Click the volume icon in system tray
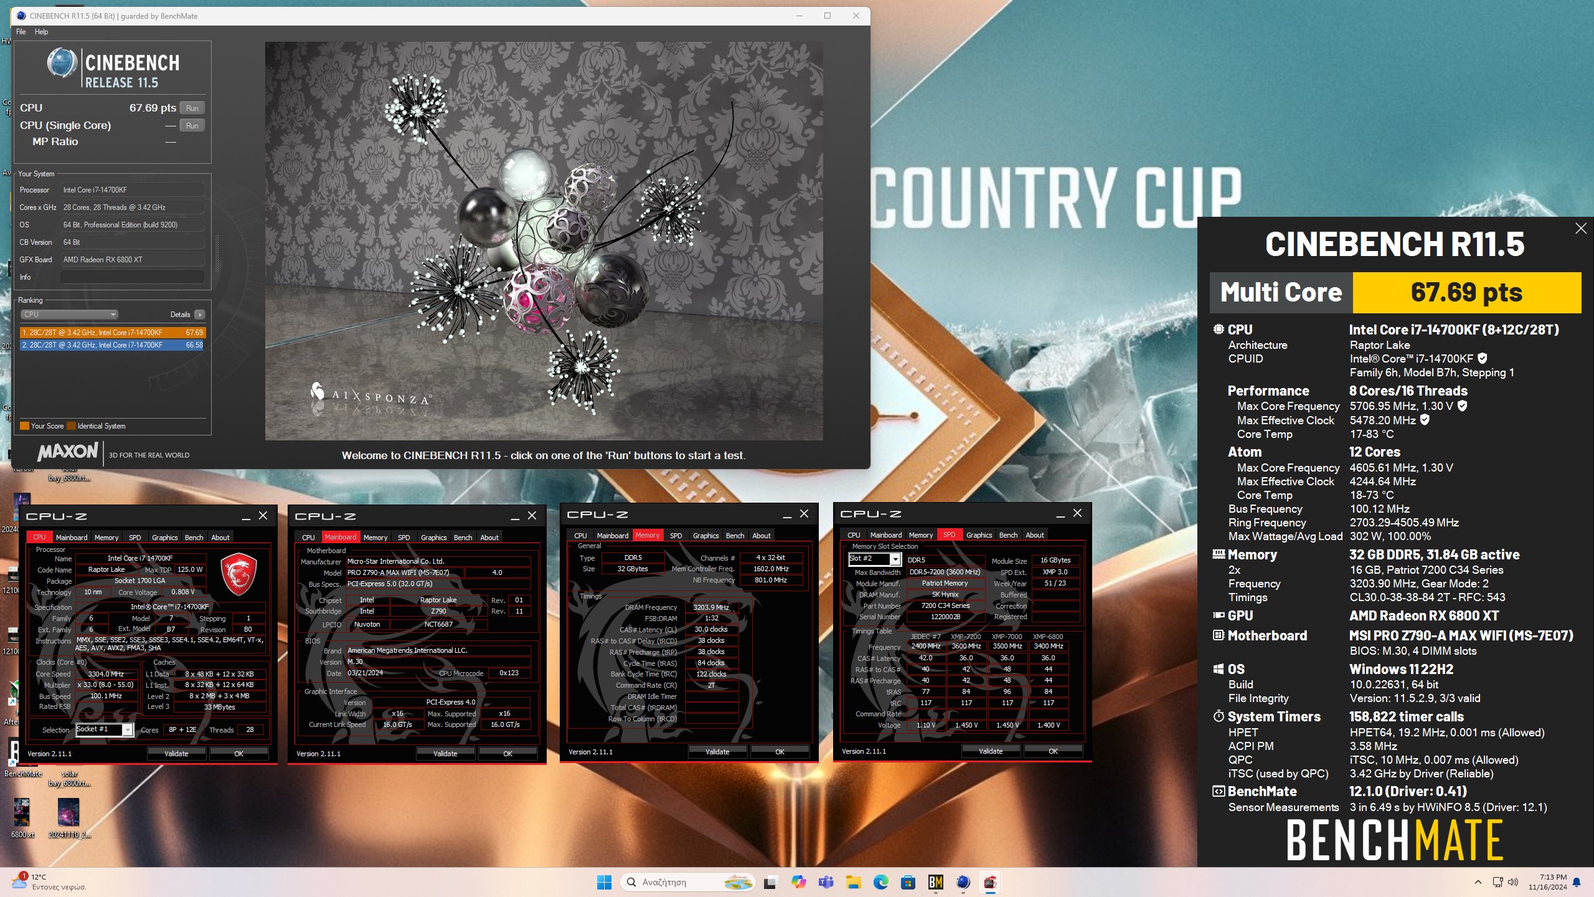The image size is (1594, 897). pos(1513,882)
